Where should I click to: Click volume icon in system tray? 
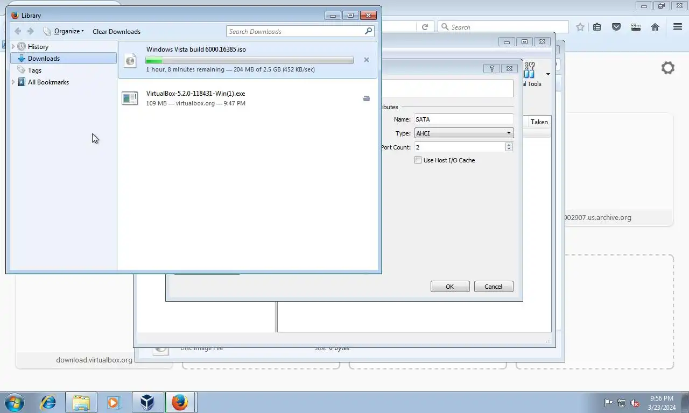[x=635, y=403]
